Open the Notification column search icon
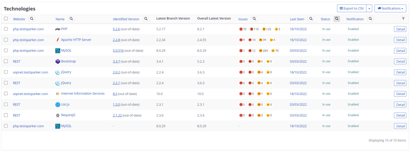 pos(370,19)
